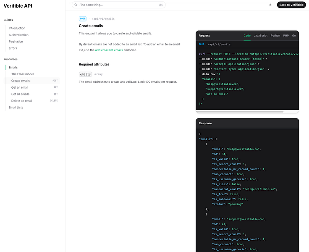Open the Introduction guide
Screen dimensions: 309x252
pyautogui.click(x=17, y=28)
